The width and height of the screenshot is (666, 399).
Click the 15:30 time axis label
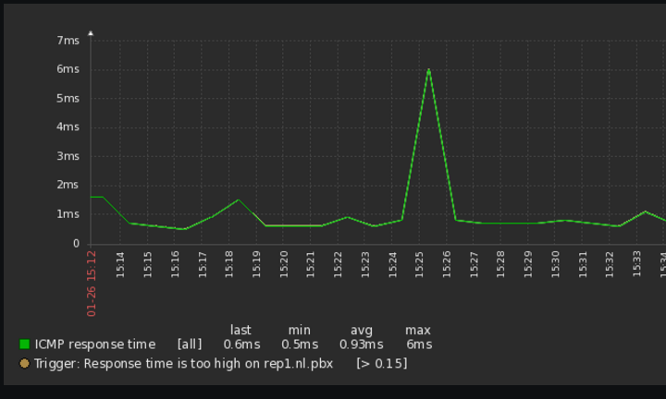coord(555,264)
